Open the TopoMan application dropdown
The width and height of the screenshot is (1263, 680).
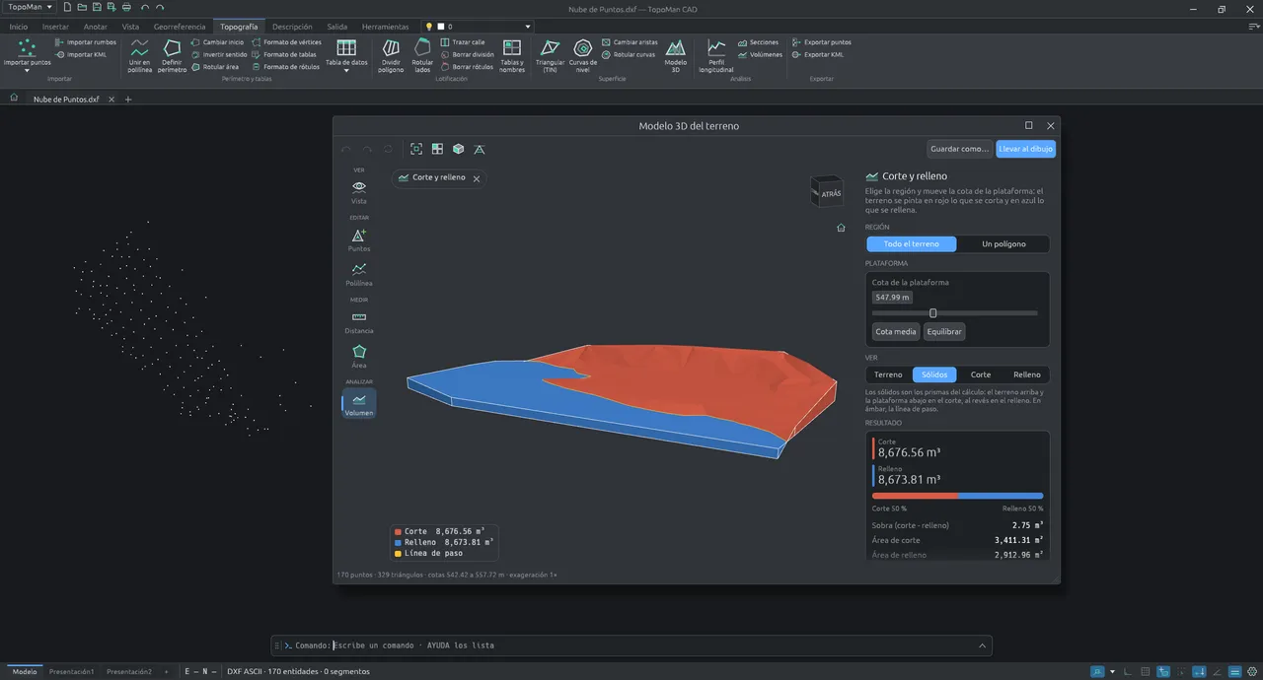[x=30, y=7]
